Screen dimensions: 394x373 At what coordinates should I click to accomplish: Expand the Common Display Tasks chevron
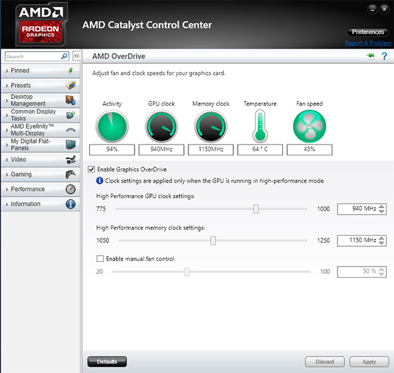(7, 116)
